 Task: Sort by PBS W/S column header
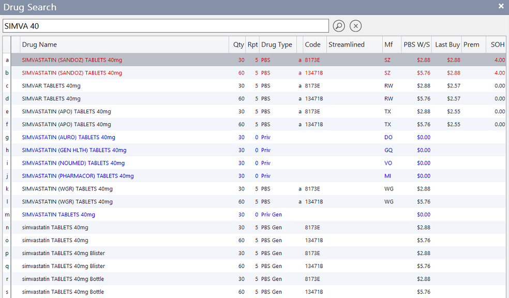coord(416,44)
